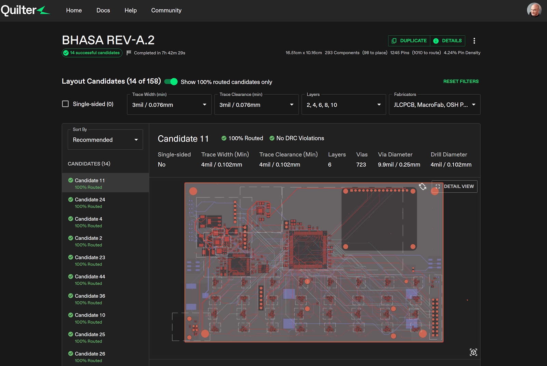The image size is (547, 366).
Task: Check the Single-sided checkbox
Action: click(65, 104)
